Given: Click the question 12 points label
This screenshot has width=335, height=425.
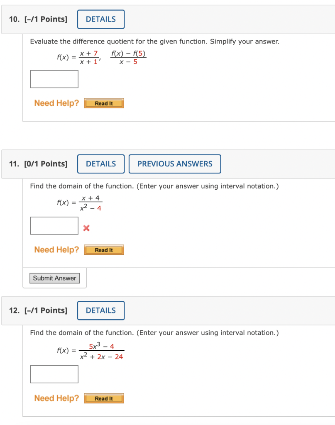Looking at the screenshot, I should (46, 310).
